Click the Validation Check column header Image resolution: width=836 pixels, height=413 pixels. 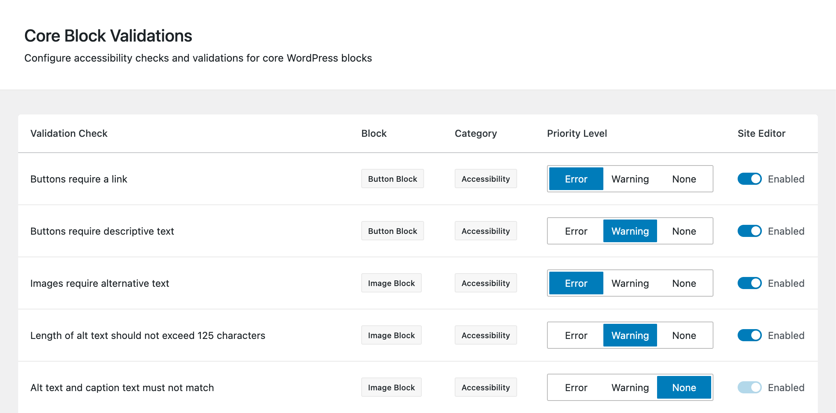[69, 133]
